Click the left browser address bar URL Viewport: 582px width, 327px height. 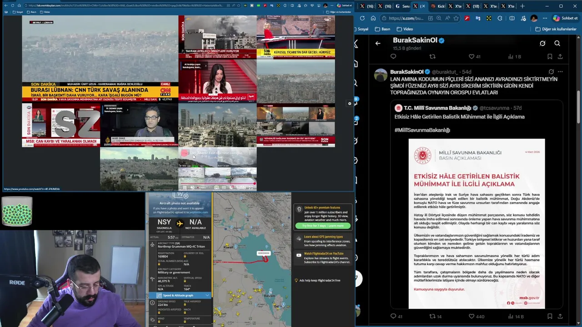click(x=125, y=5)
